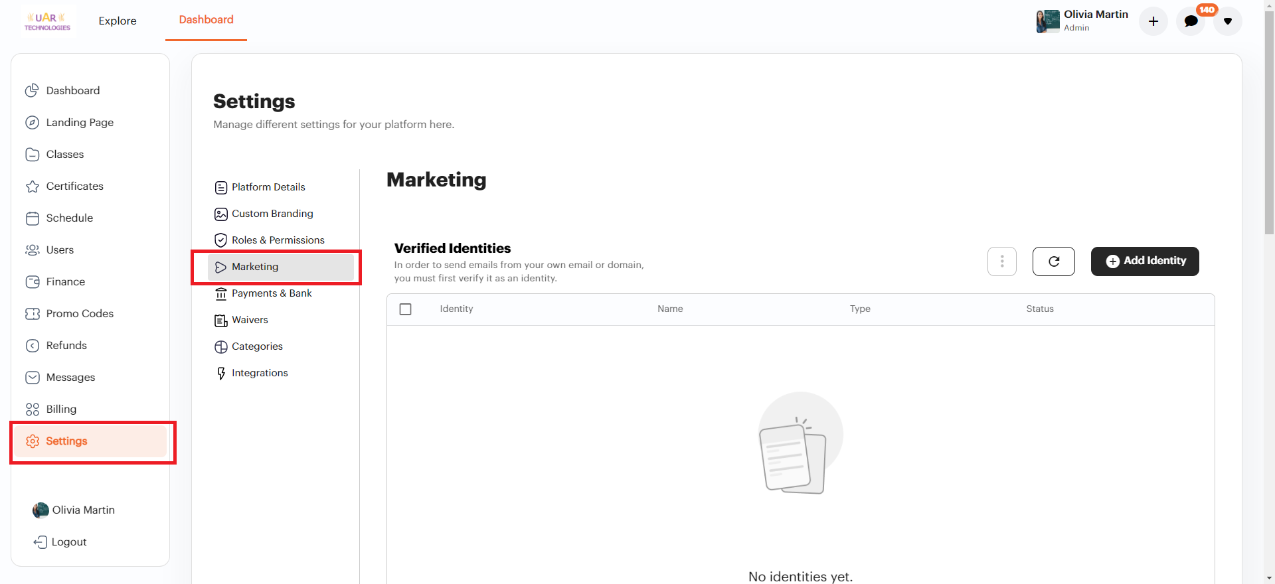Click the scrollbar down arrow

click(1270, 578)
